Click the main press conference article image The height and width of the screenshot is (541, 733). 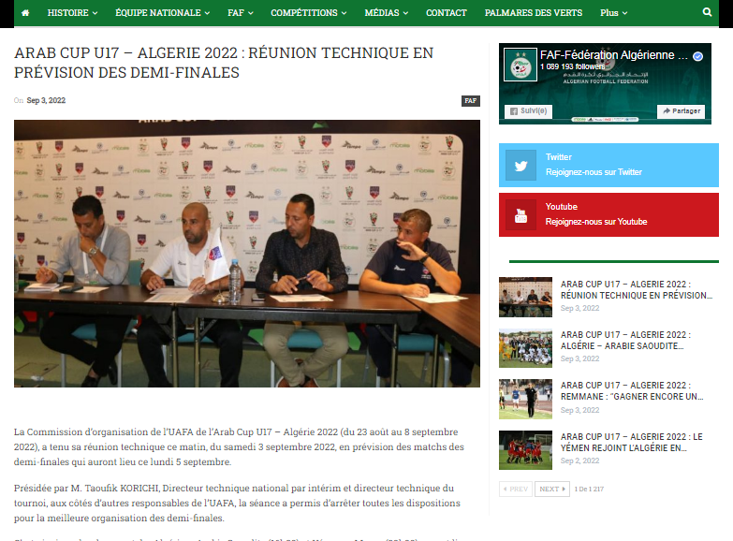click(x=247, y=253)
